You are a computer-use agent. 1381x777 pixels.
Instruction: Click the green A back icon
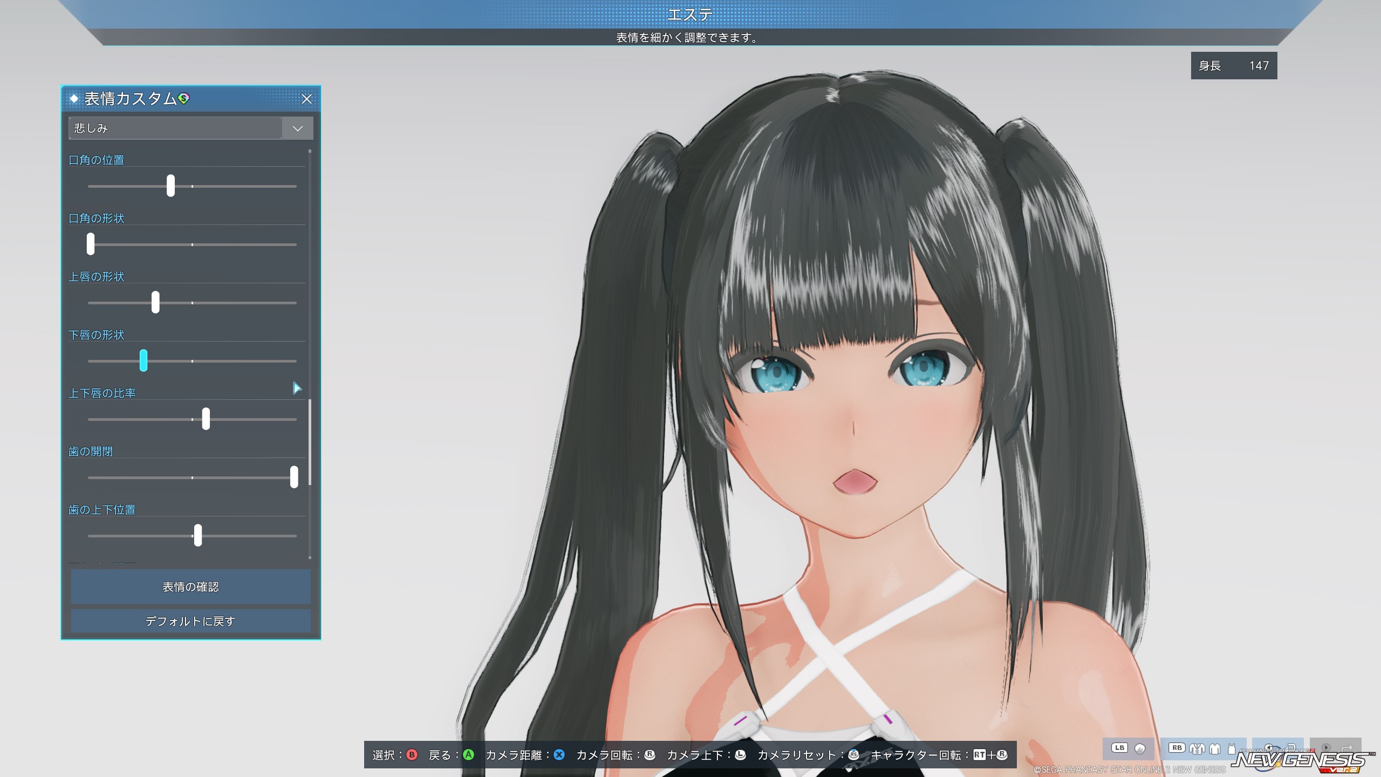468,755
